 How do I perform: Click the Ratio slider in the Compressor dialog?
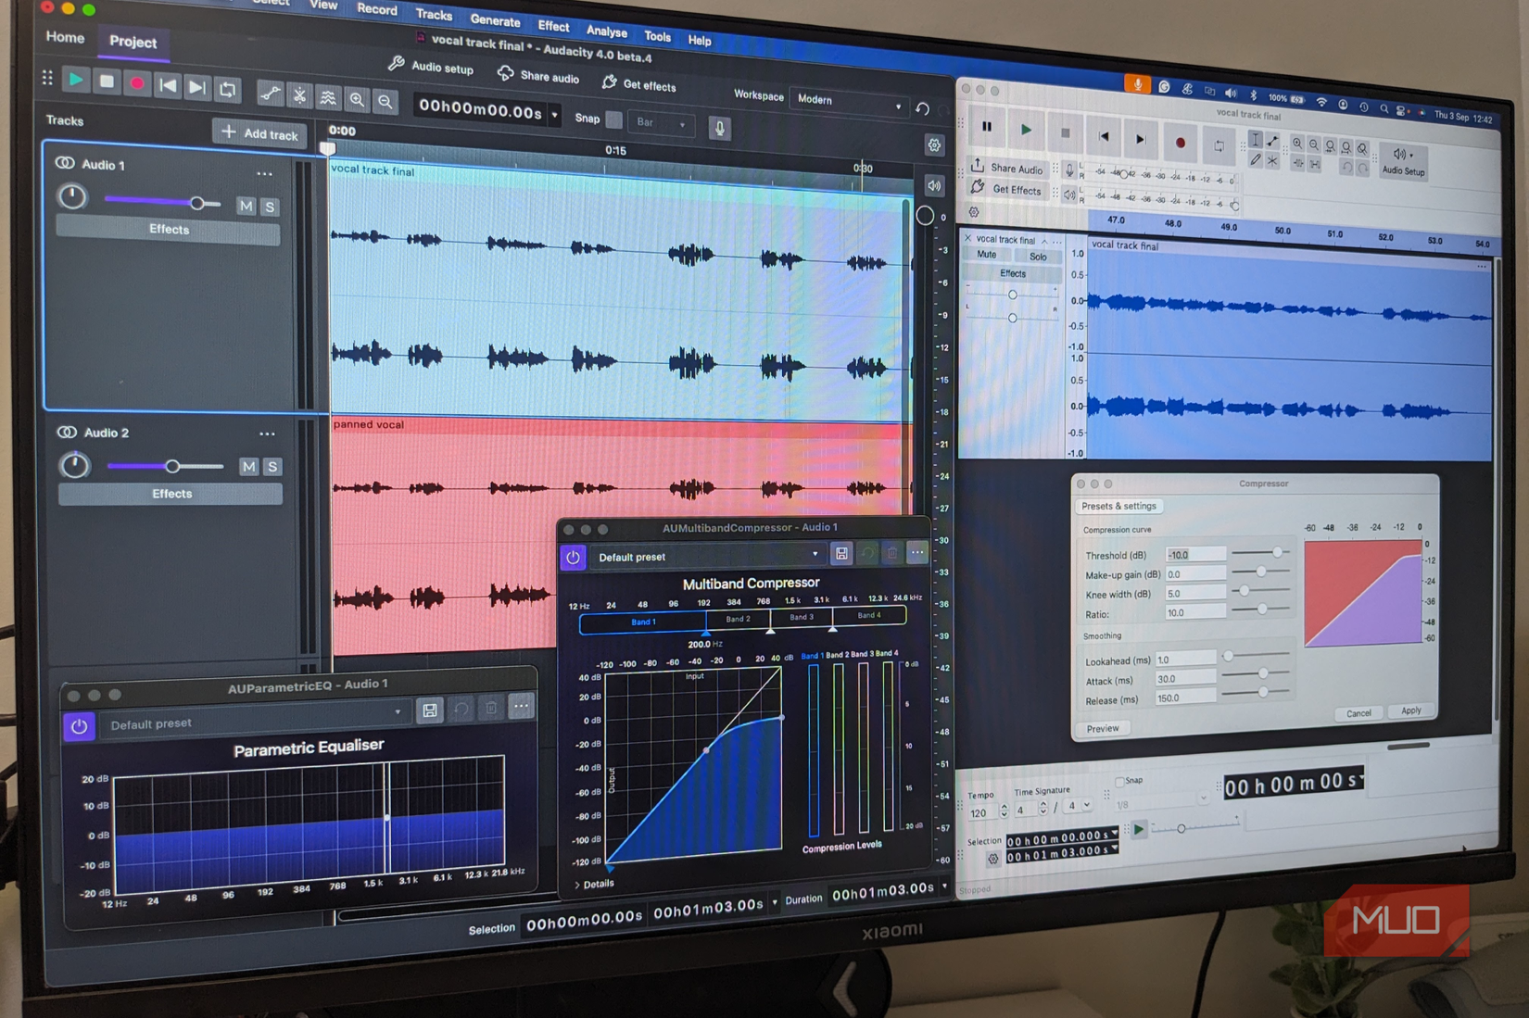[1262, 609]
